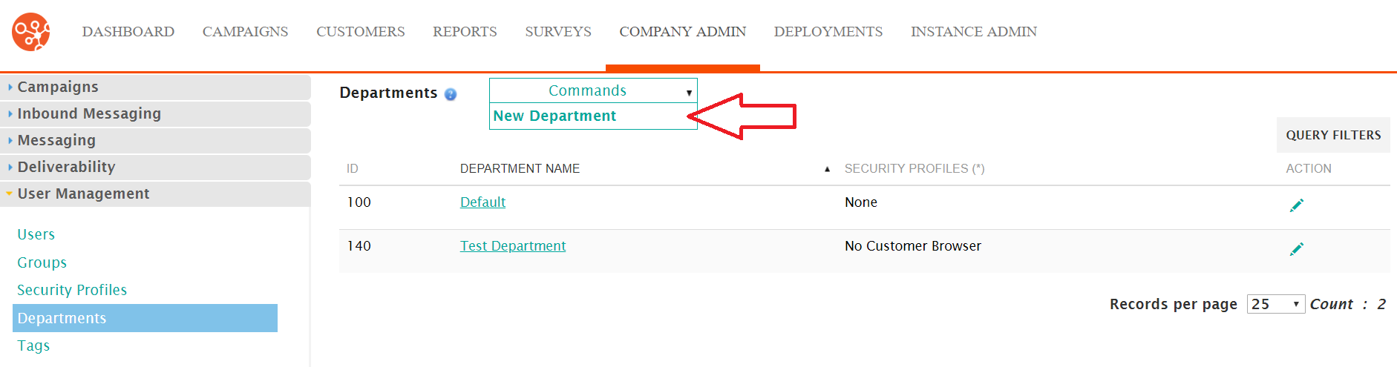Open the Commands dropdown
1397x367 pixels.
(593, 90)
